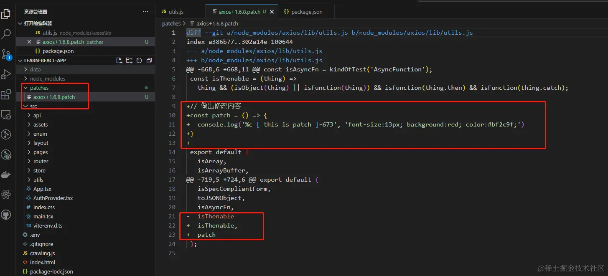The width and height of the screenshot is (608, 276).
Task: Open the Git Graph activity bar icon
Action: click(x=6, y=134)
